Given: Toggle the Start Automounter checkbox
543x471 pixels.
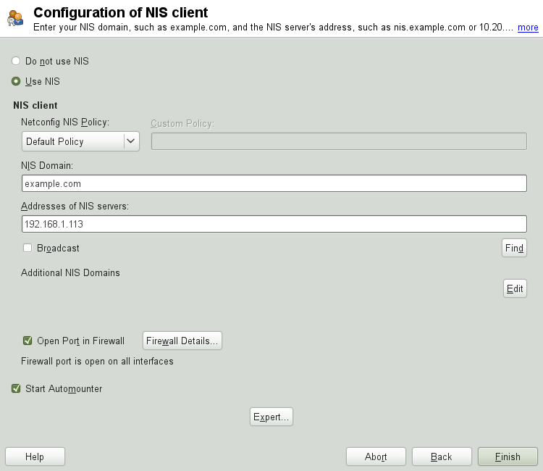Looking at the screenshot, I should 16,388.
